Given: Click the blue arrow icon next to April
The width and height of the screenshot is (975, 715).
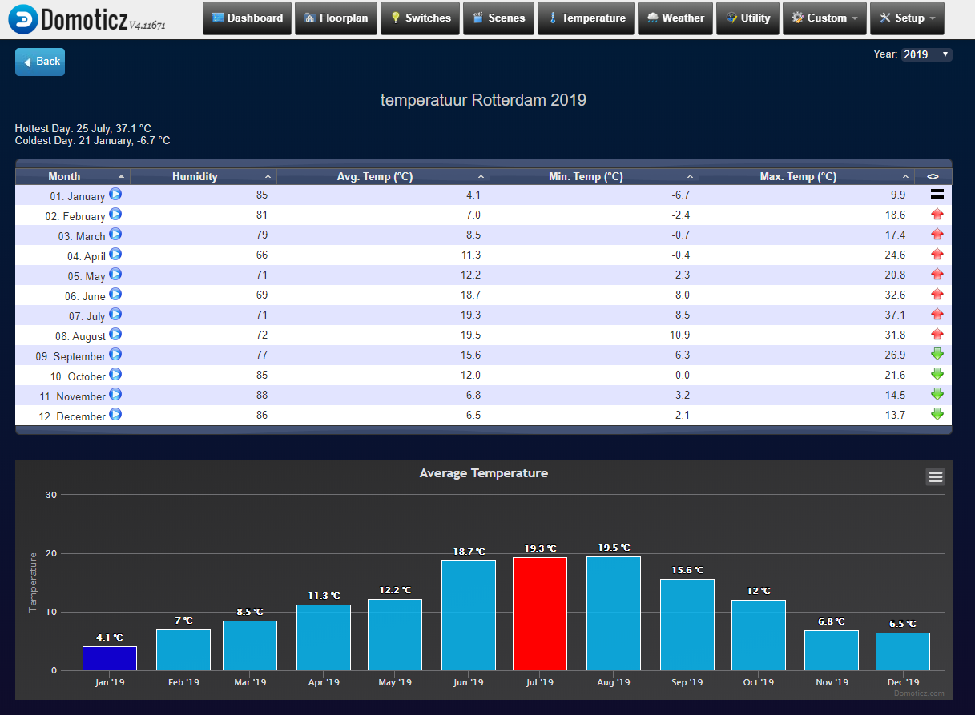Looking at the screenshot, I should click(x=115, y=255).
